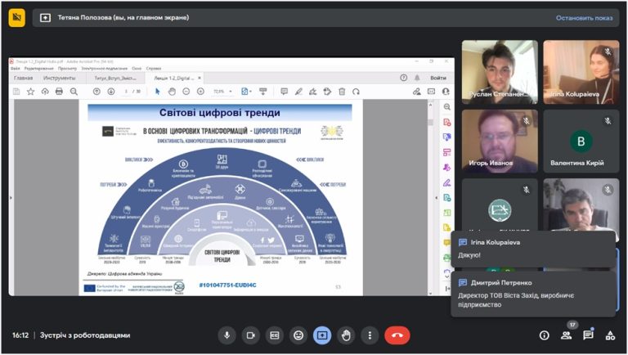Click the sign document icon
The width and height of the screenshot is (628, 355).
click(313, 92)
